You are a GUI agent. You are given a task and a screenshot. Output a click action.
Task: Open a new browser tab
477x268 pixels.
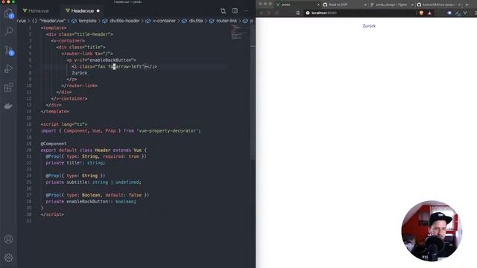pos(467,4)
